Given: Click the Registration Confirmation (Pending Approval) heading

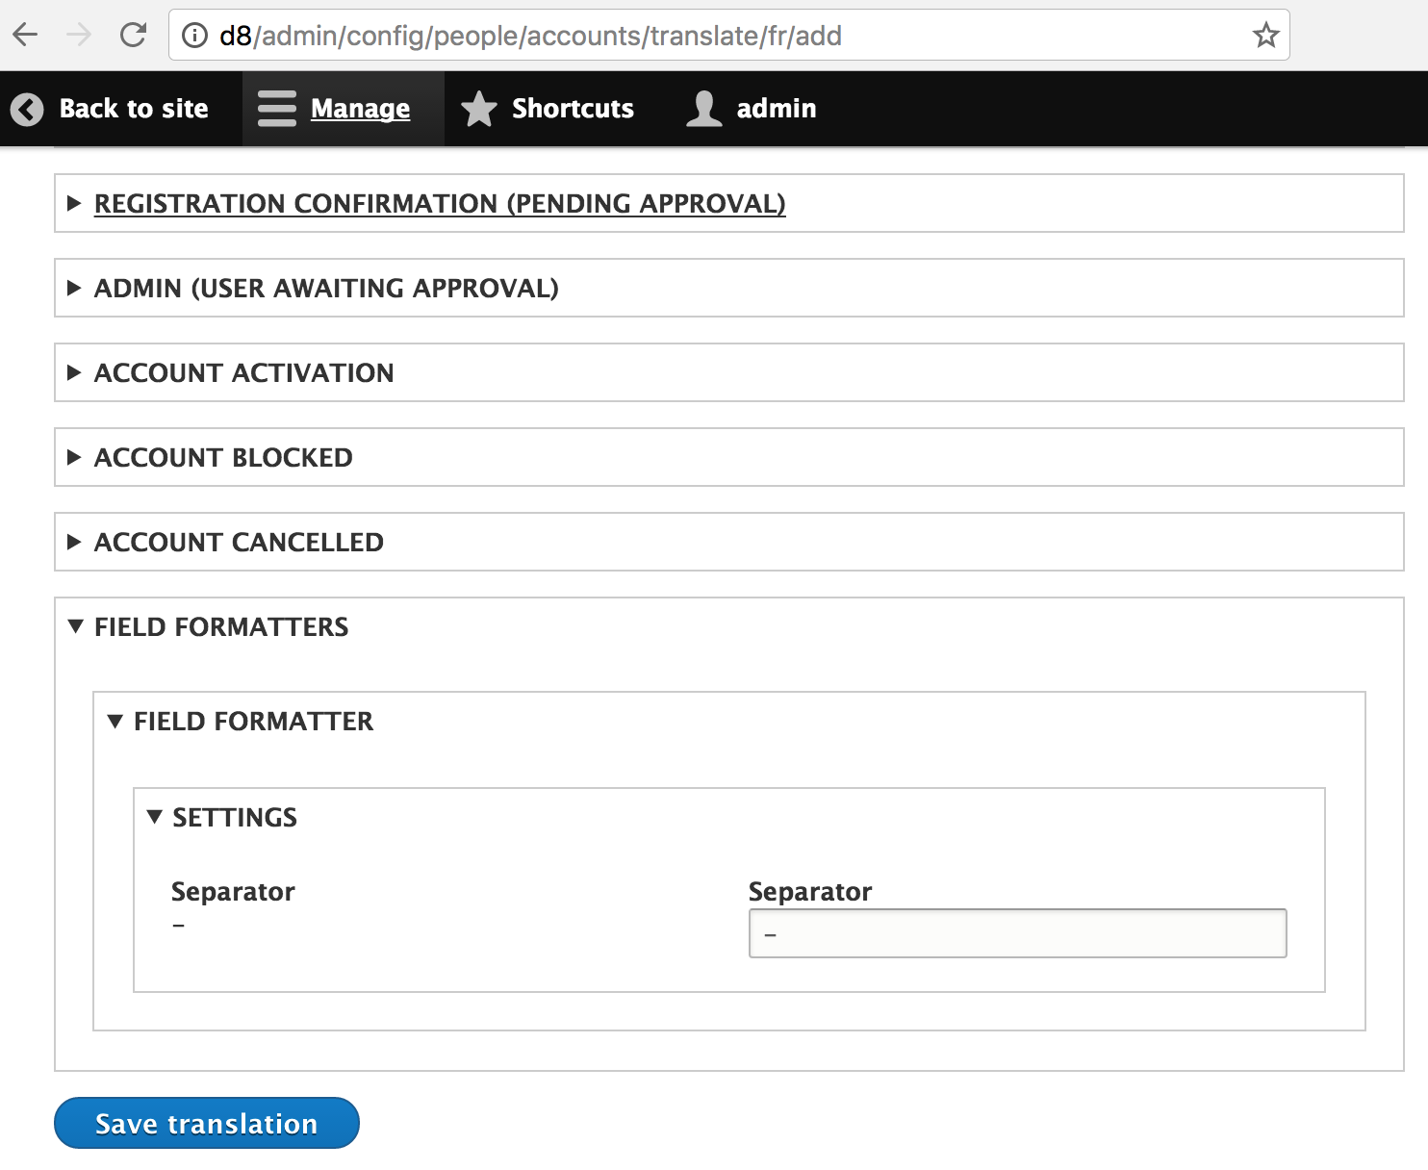Looking at the screenshot, I should click(440, 203).
